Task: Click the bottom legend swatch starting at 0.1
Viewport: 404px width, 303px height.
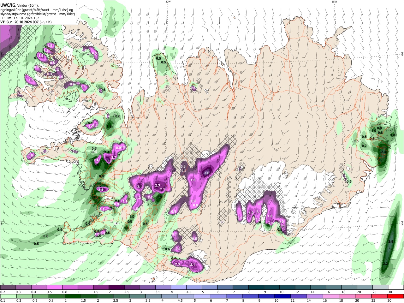Action: [8, 296]
